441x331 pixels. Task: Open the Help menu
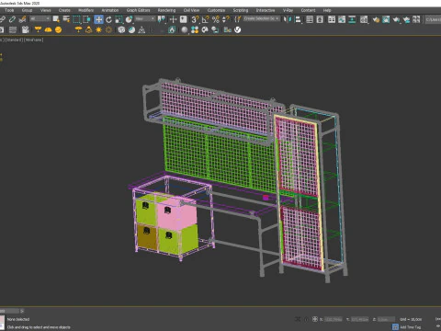coord(327,10)
